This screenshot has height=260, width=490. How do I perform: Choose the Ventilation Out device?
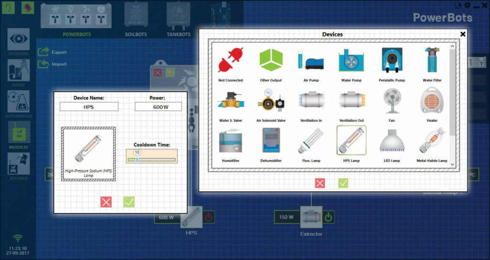coord(352,100)
